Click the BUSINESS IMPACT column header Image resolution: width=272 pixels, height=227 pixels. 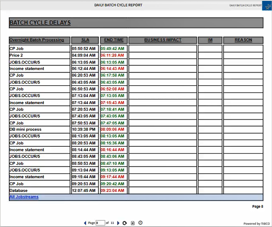(163, 40)
